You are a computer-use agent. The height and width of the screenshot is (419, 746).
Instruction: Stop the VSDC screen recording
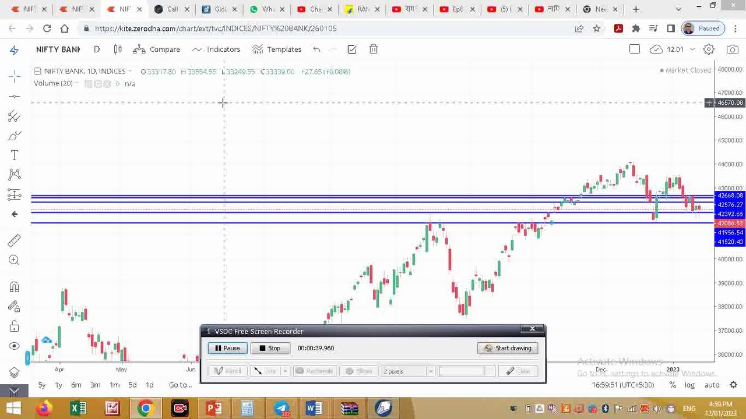(x=270, y=348)
